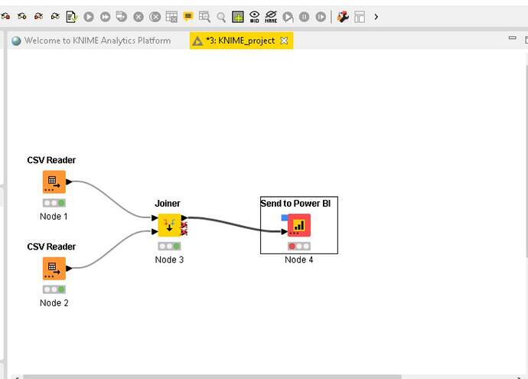The height and width of the screenshot is (379, 528).
Task: Select the Send to Power BI node icon
Action: [x=299, y=225]
